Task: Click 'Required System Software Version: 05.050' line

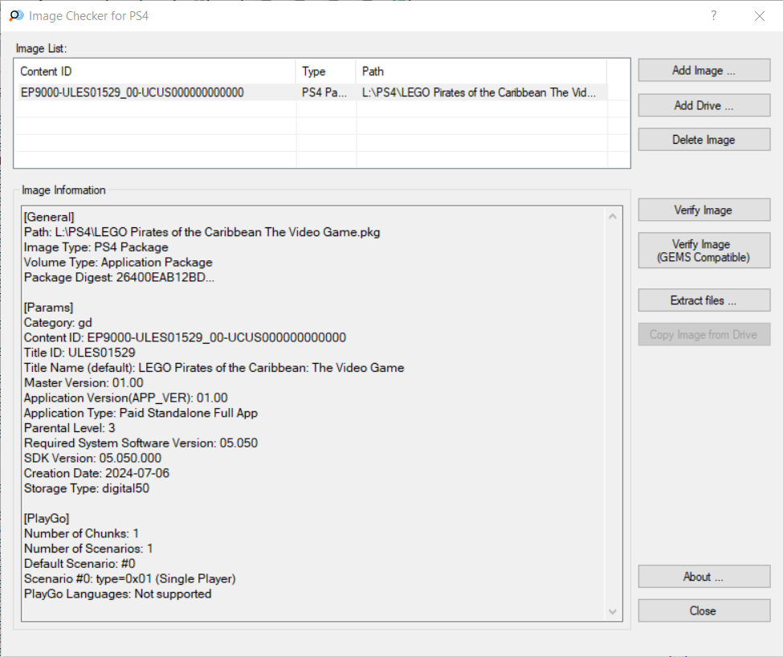Action: coord(141,443)
